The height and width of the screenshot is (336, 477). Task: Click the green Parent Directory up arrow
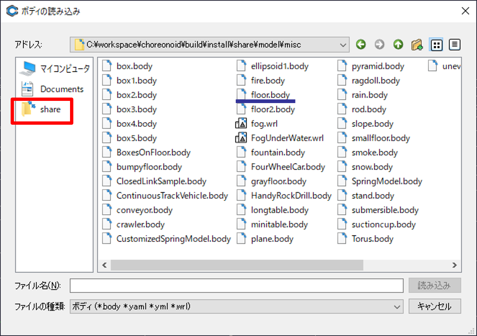tap(398, 45)
